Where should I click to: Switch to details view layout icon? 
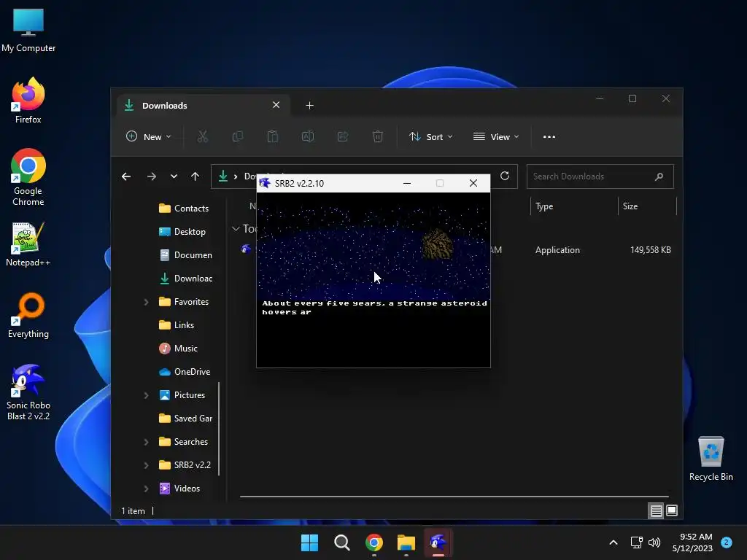tap(656, 510)
